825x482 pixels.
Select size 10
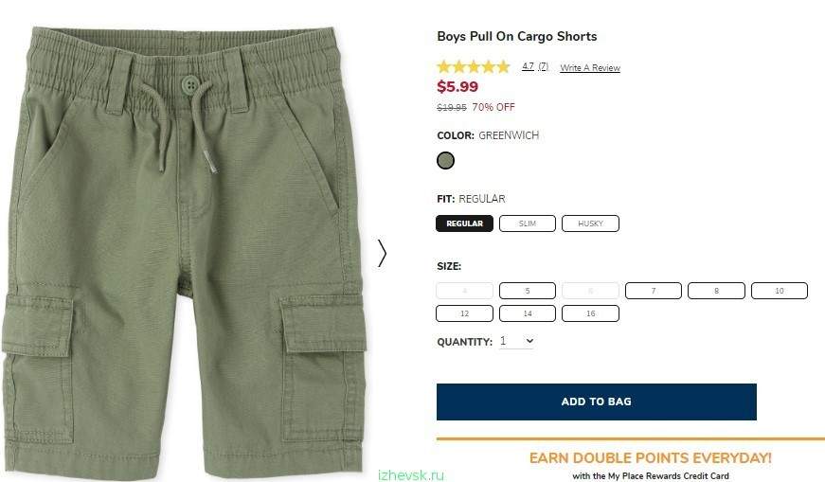[780, 291]
